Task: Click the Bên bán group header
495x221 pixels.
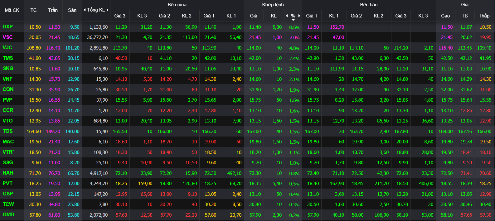Action: click(369, 5)
